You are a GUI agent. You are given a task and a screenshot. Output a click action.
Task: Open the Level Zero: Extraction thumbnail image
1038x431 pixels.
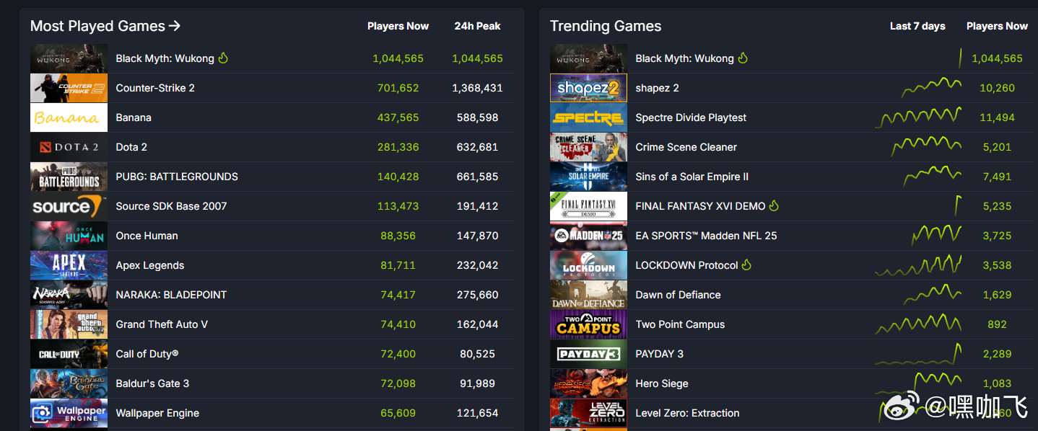[588, 413]
